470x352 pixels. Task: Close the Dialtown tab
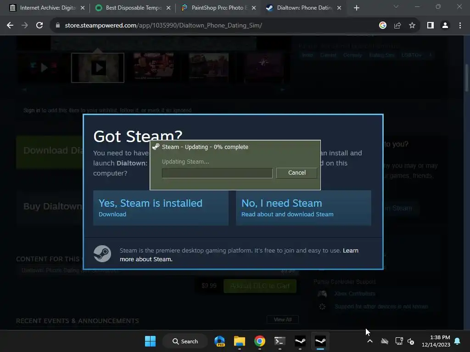pos(339,8)
